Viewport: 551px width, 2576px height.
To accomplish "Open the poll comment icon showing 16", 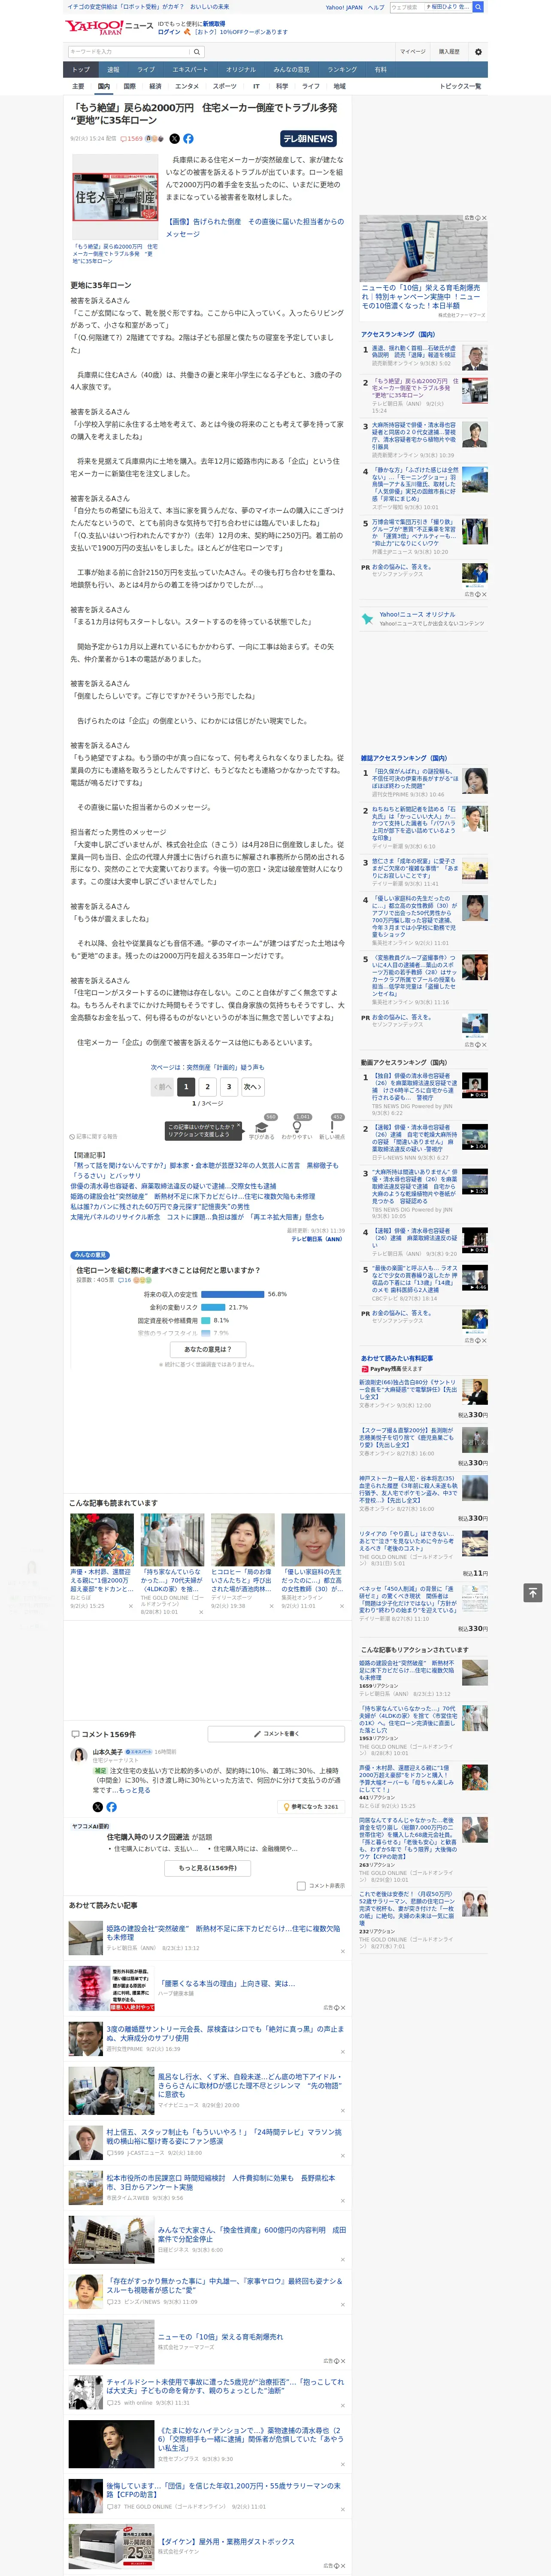I will pyautogui.click(x=124, y=1280).
